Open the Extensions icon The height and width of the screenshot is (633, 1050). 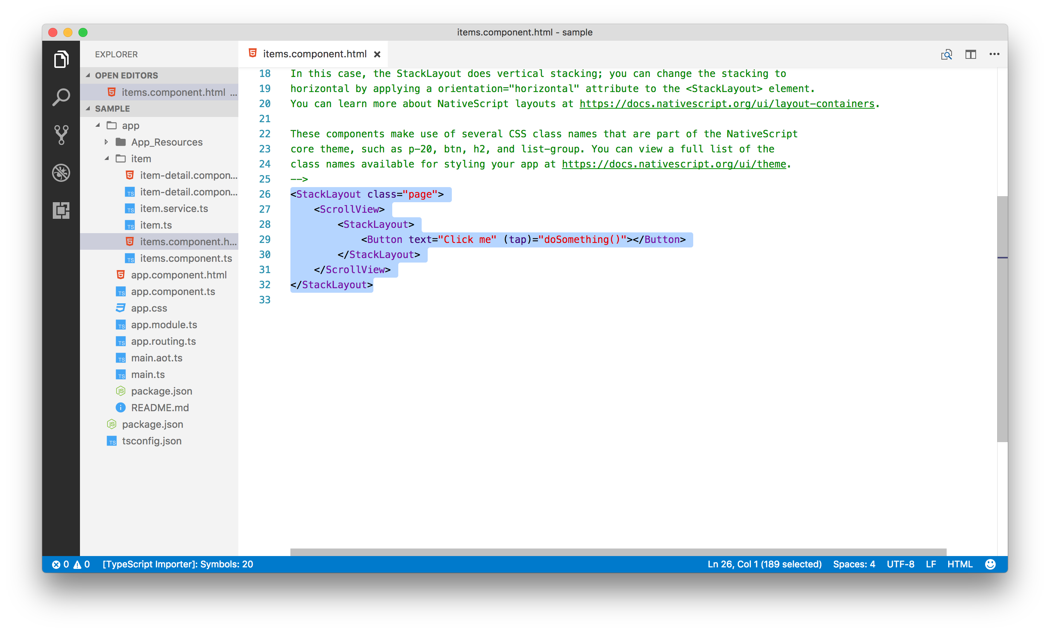pos(61,210)
